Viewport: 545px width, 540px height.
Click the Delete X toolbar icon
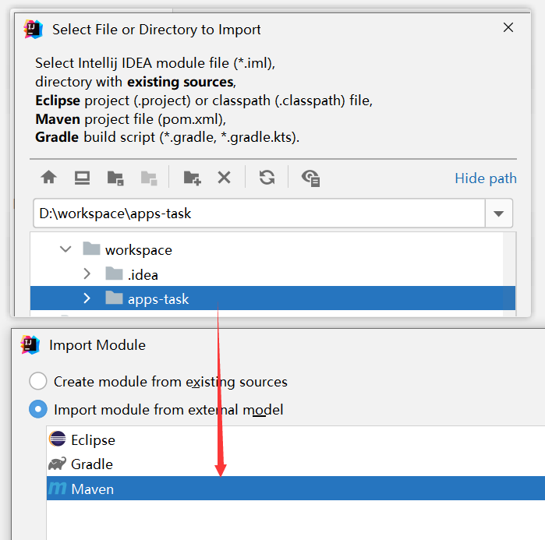[224, 178]
